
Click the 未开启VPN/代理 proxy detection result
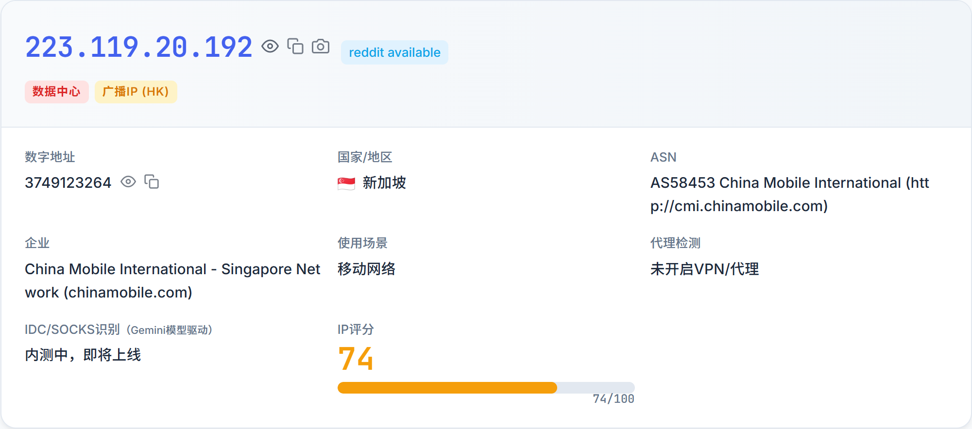click(x=704, y=269)
